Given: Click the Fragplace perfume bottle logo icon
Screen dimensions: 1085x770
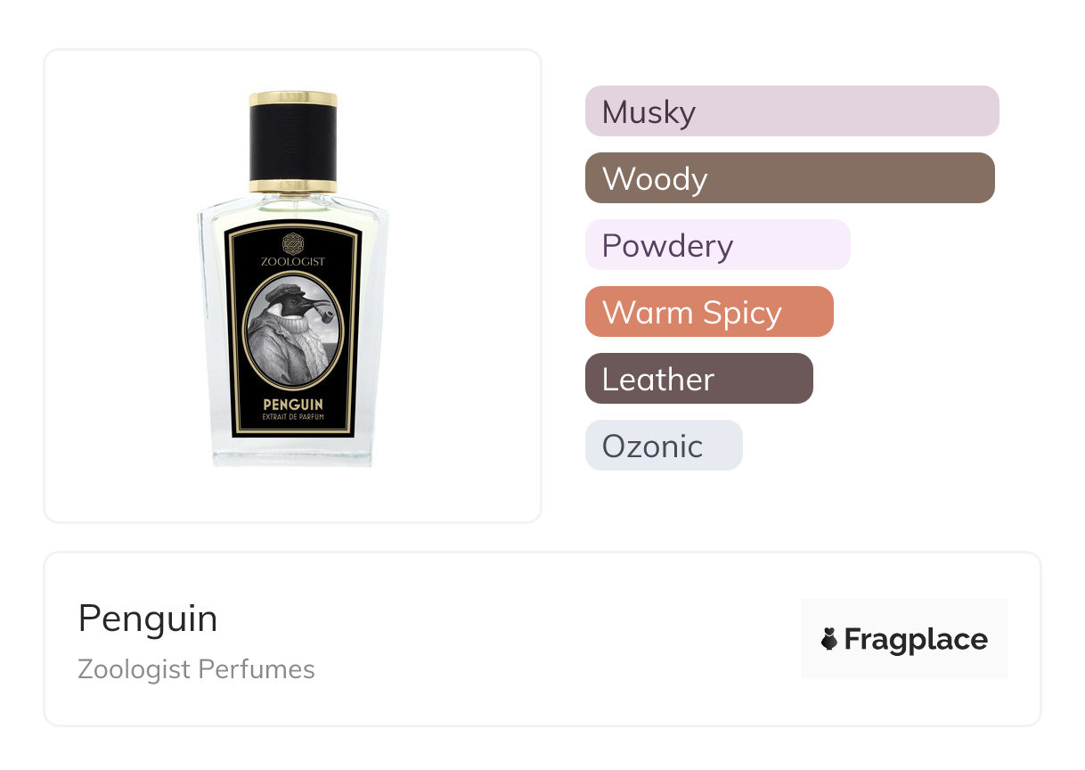Looking at the screenshot, I should (x=829, y=639).
